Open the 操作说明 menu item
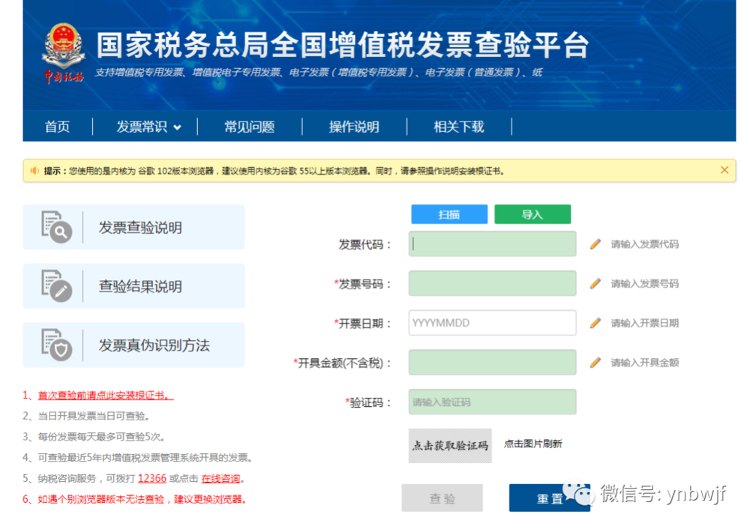750x529 pixels. coord(354,127)
